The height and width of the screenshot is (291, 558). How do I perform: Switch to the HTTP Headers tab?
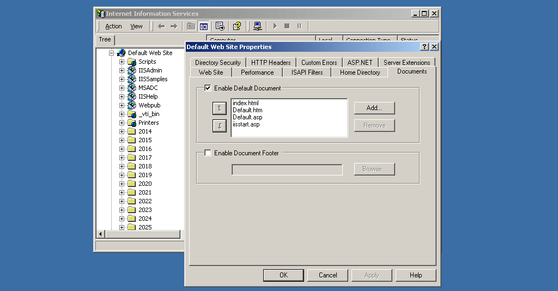point(271,63)
